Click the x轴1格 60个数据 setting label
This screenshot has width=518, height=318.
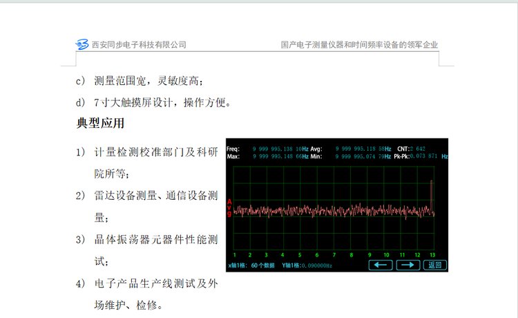click(x=252, y=265)
